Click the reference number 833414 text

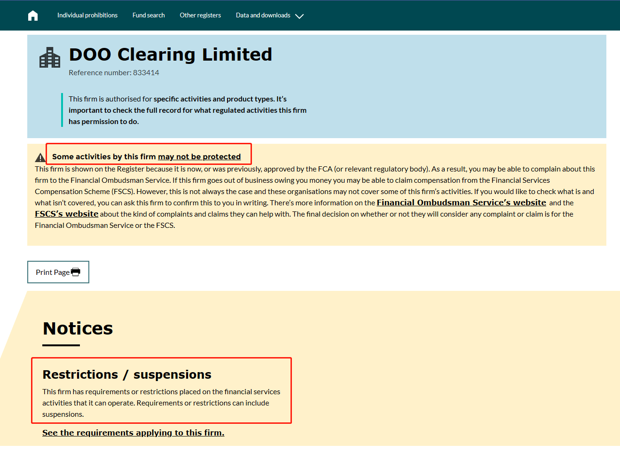[x=114, y=73]
